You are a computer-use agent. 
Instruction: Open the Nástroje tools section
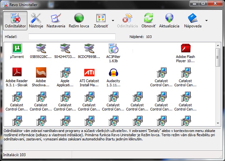point(36,20)
